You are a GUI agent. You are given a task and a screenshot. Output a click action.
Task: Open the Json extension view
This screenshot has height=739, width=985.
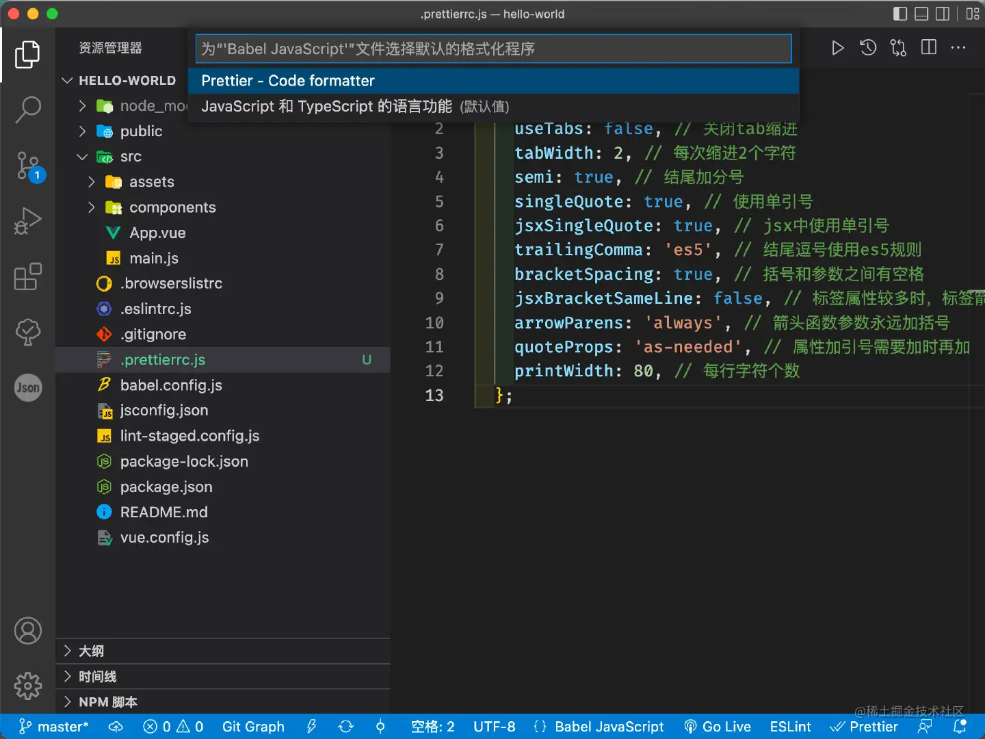[x=27, y=387]
